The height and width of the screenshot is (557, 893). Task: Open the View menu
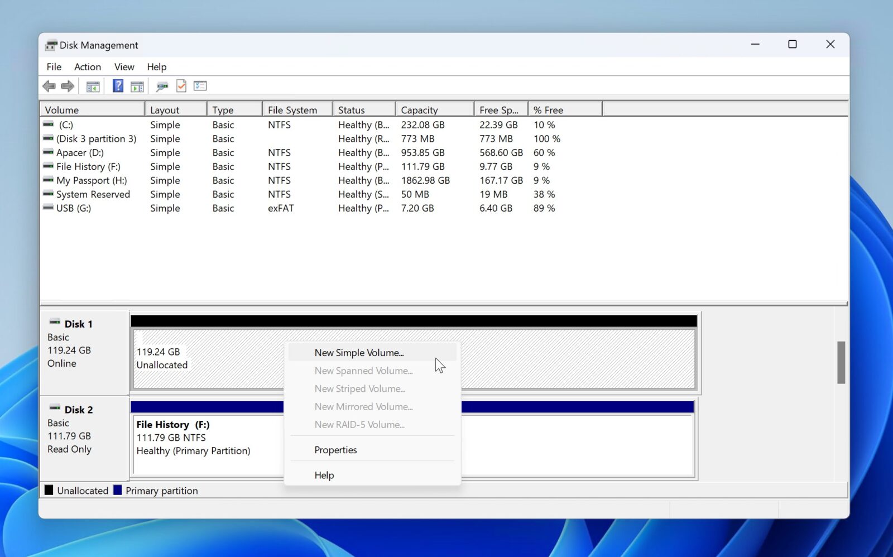click(x=123, y=66)
